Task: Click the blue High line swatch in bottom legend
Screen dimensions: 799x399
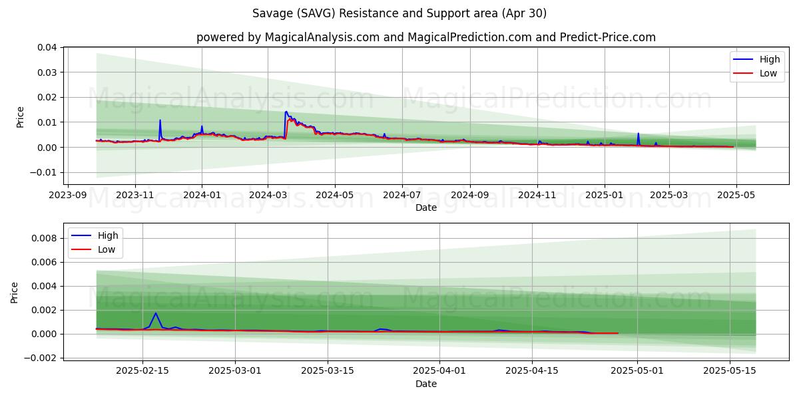Action: [x=83, y=236]
